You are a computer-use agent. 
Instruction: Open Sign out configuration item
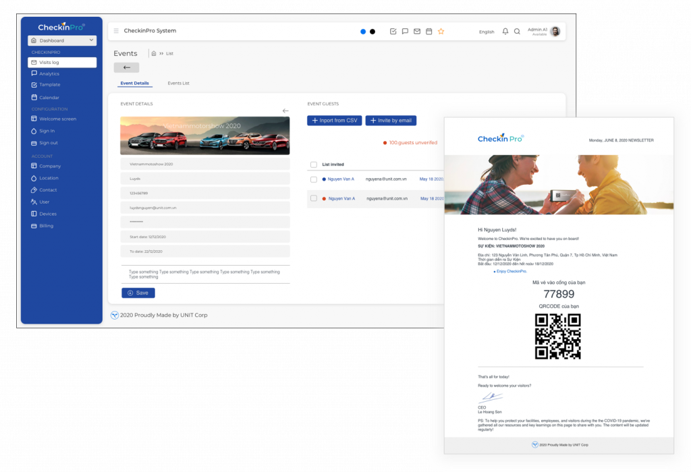[45, 143]
